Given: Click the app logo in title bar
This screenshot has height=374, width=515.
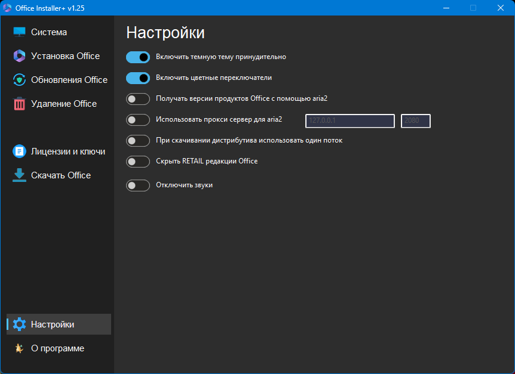Looking at the screenshot, I should click(x=7, y=8).
